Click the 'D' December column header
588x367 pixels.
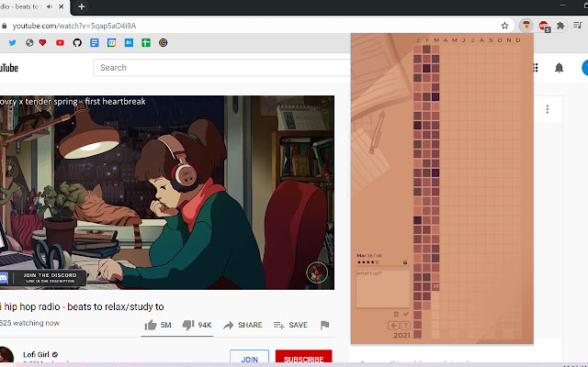[518, 40]
